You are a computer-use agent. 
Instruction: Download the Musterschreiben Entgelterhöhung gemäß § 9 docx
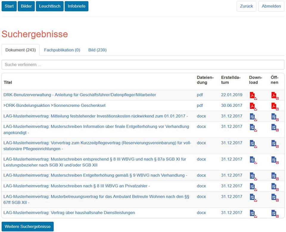253,176
